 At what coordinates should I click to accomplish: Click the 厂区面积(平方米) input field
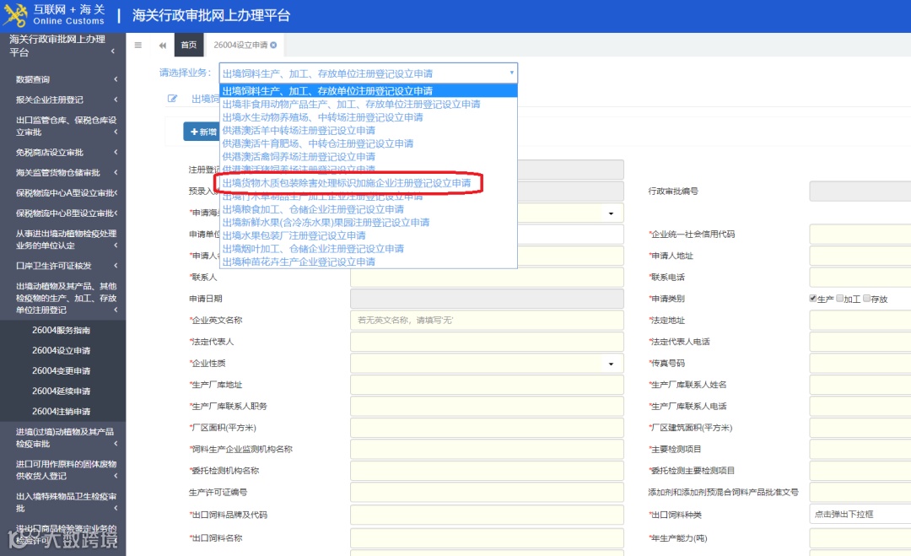(x=487, y=428)
